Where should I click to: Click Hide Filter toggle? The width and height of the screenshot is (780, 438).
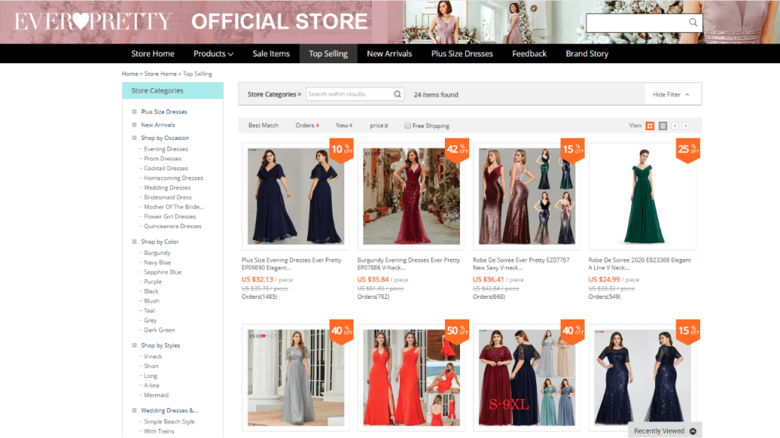click(671, 94)
